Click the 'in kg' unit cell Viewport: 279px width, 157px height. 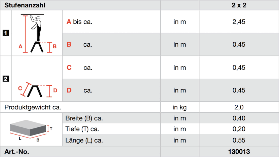[x=180, y=107]
